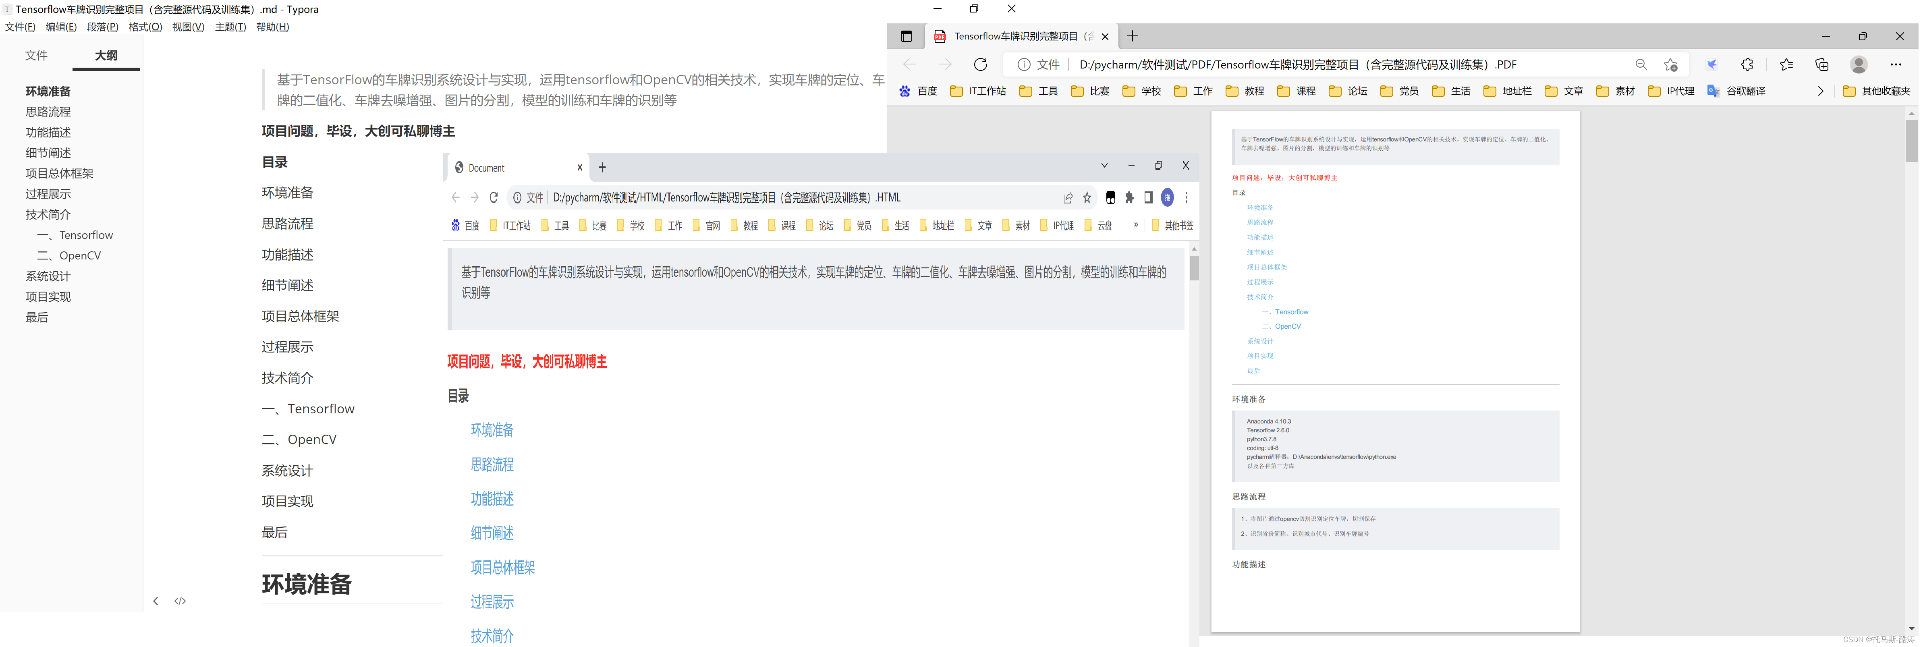
Task: Expand Edge favorites bar overflow chevron
Action: coord(1820,90)
